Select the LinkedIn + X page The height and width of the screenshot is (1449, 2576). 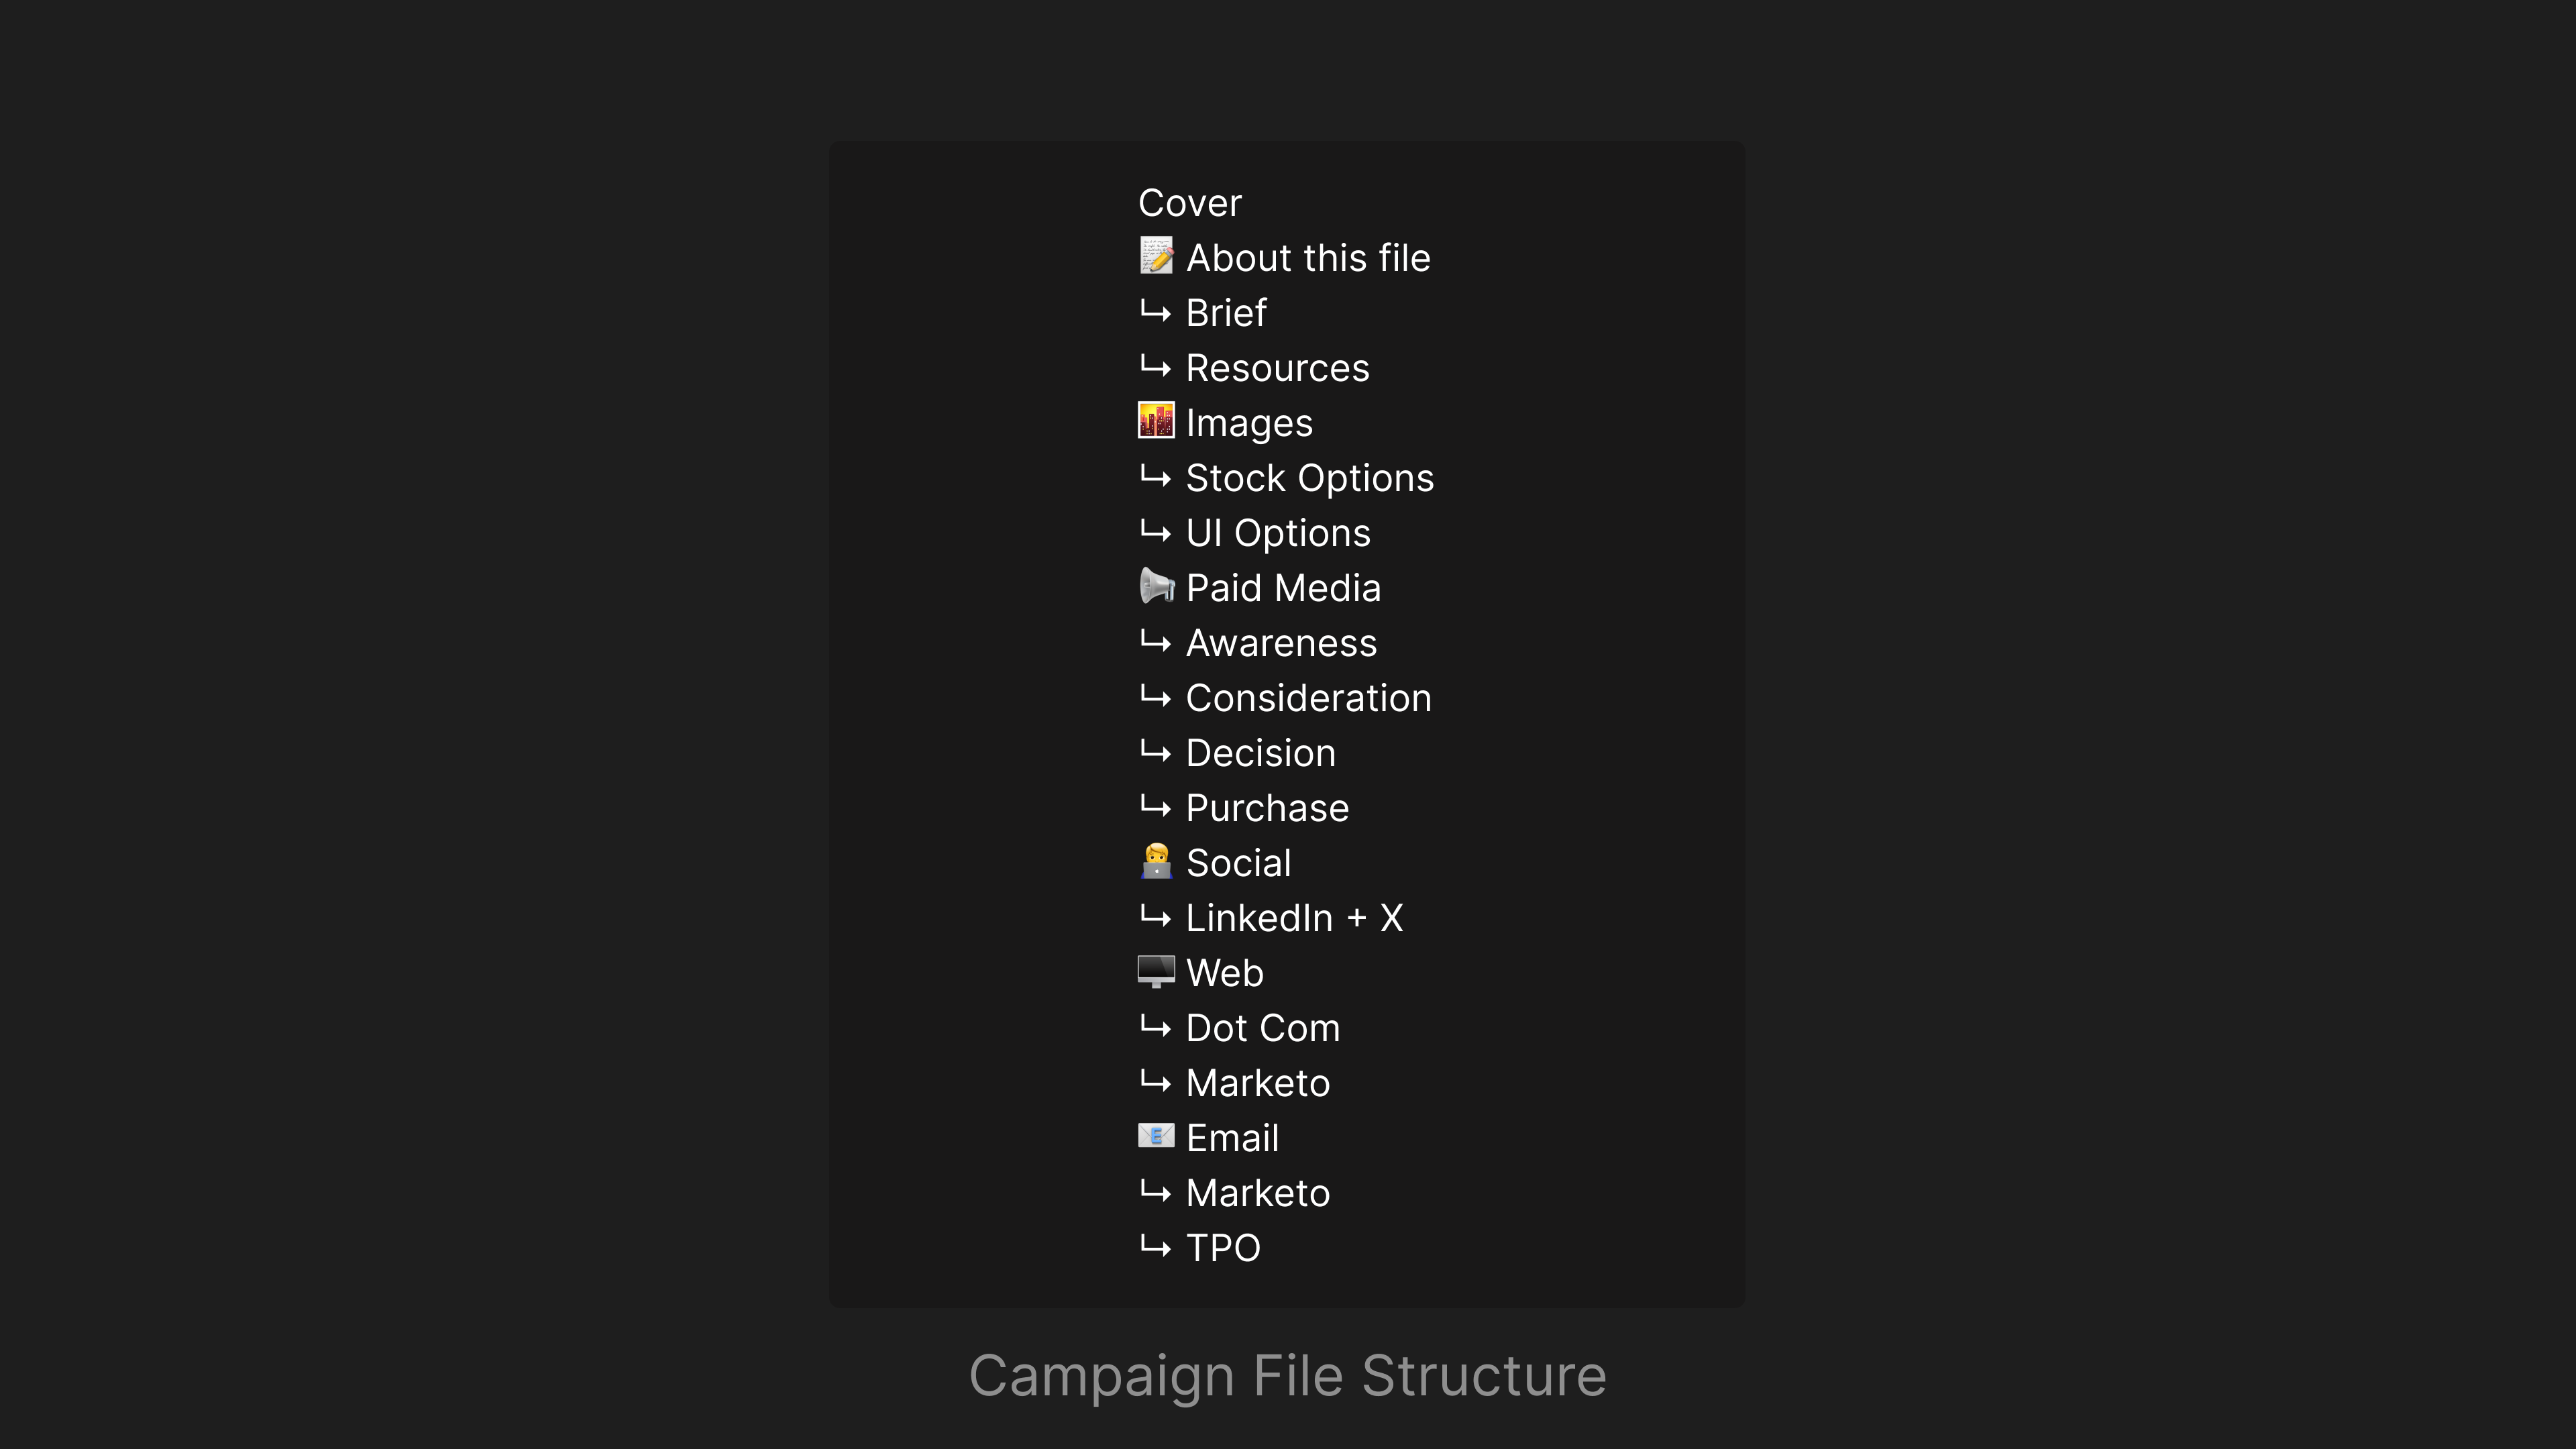point(1294,918)
